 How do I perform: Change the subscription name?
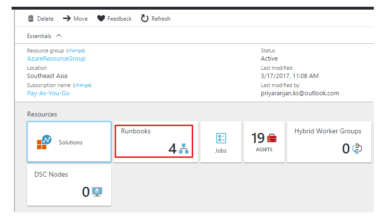tap(82, 85)
